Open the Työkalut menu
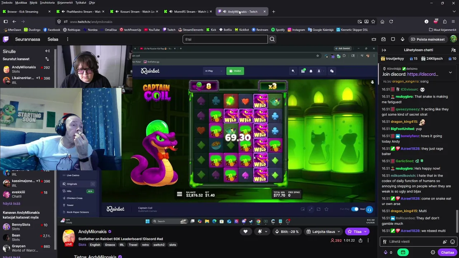The height and width of the screenshot is (258, 459). (80, 3)
